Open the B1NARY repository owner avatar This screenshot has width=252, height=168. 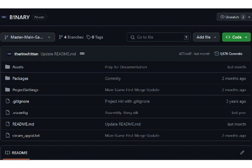[x=4, y=17]
